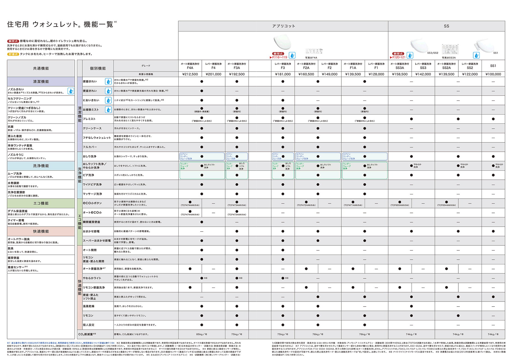Select the F4A grade column header
Image resolution: width=511 pixels, height=360 pixels.
click(190, 66)
